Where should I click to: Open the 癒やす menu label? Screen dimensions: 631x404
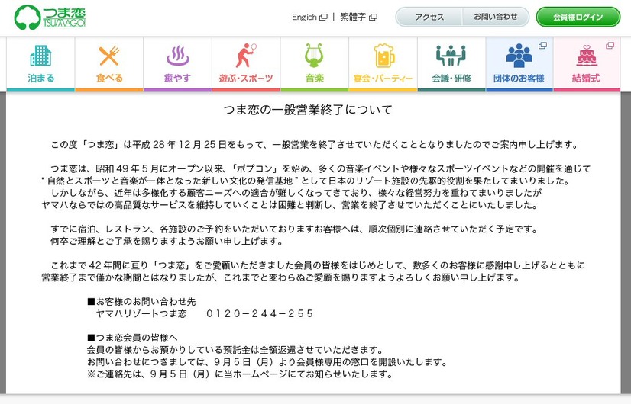[177, 79]
